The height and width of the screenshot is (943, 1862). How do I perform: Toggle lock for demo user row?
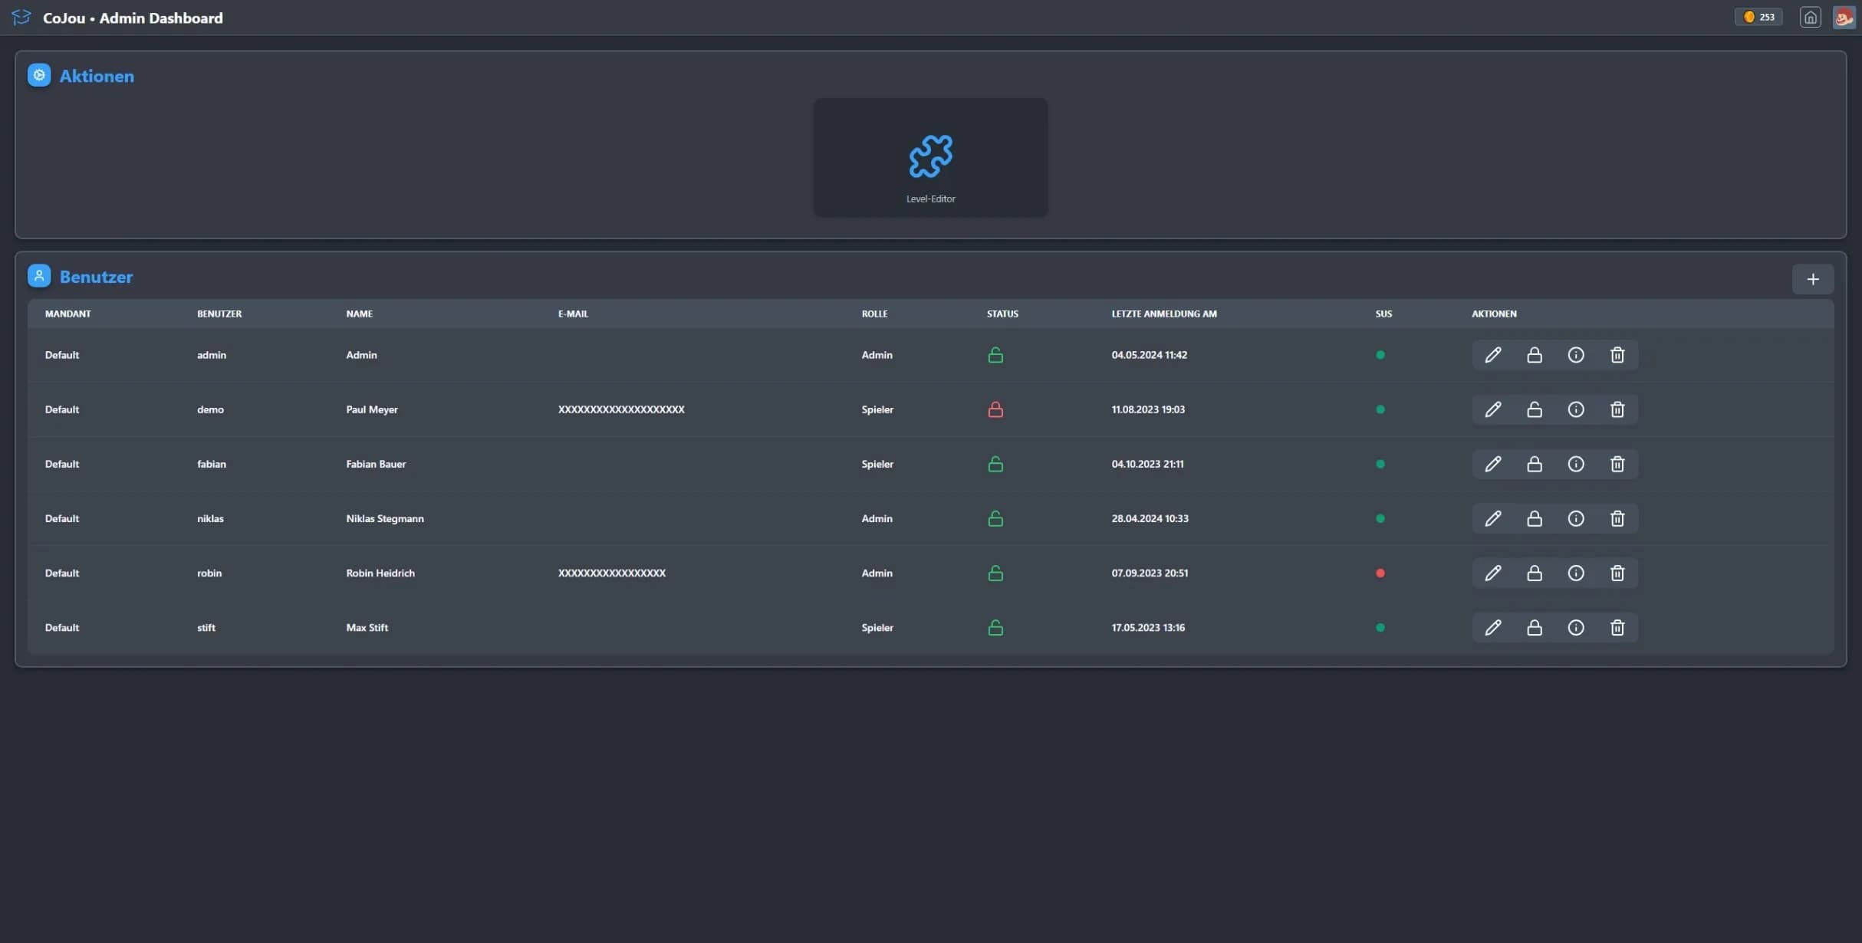(1534, 409)
